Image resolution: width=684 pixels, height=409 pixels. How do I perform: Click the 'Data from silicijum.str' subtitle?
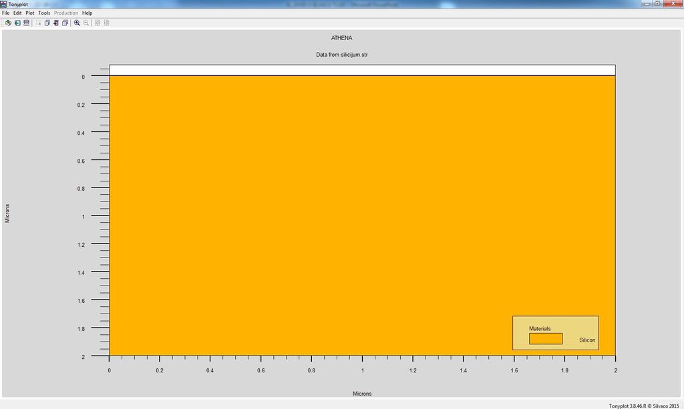342,55
